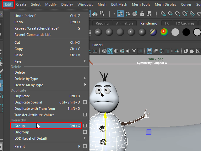Choose Ungroup from the Edit menu
The image size is (201, 151).
pyautogui.click(x=22, y=132)
